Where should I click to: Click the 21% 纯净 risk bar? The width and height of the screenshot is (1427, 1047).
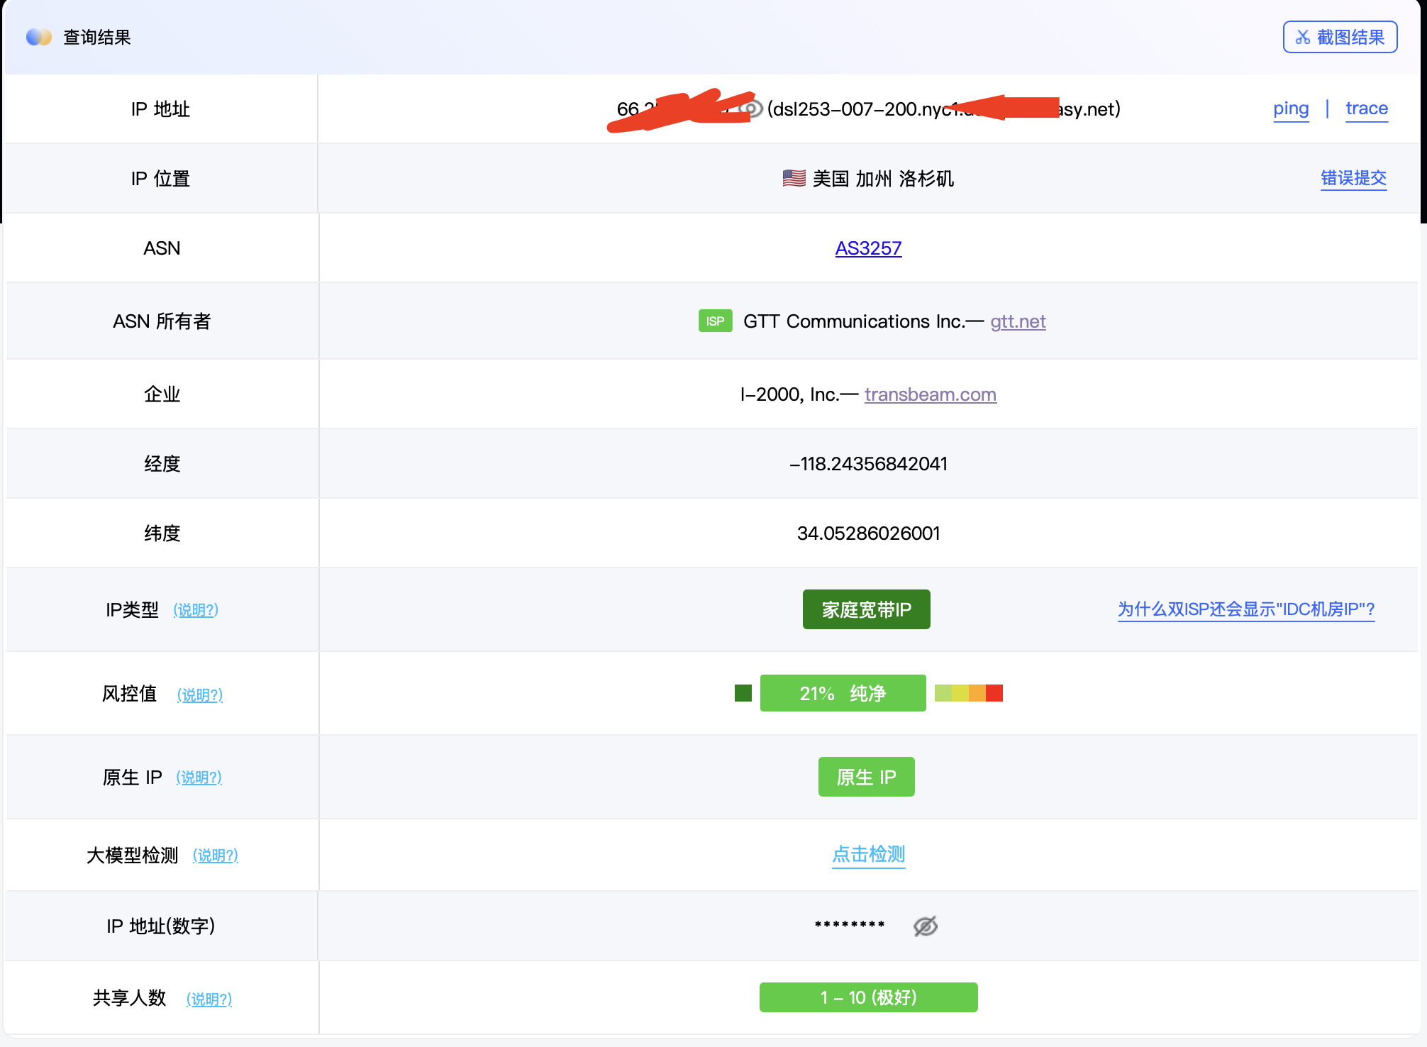(843, 693)
